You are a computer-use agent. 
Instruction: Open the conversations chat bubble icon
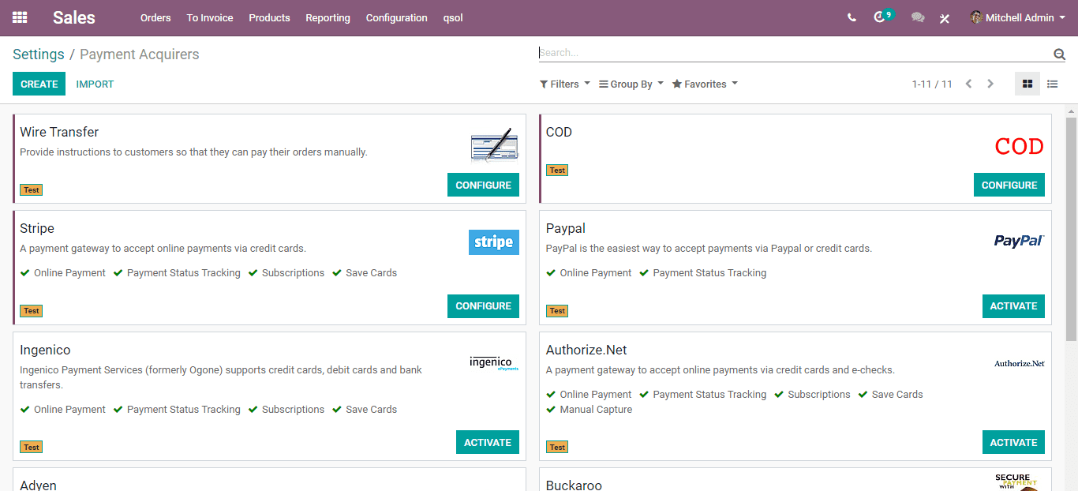pos(918,17)
